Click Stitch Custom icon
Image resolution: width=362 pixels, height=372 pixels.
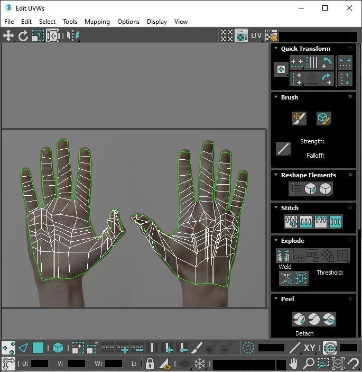click(336, 222)
